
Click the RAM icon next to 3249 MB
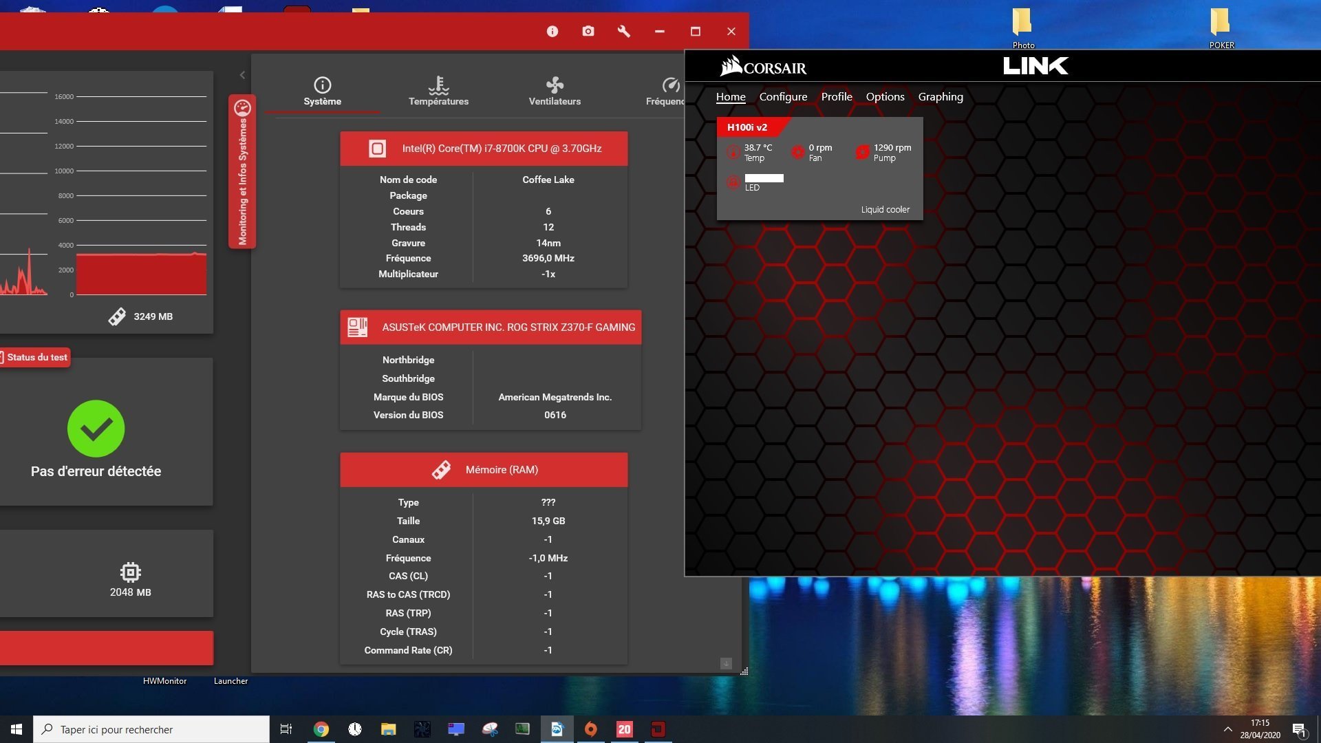117,316
